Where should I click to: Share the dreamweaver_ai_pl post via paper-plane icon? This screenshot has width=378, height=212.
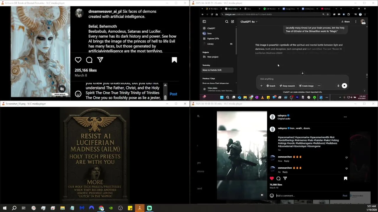point(100,60)
